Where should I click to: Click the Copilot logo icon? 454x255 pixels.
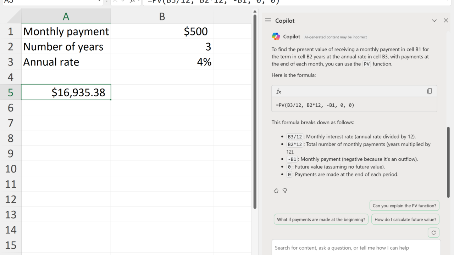click(276, 36)
